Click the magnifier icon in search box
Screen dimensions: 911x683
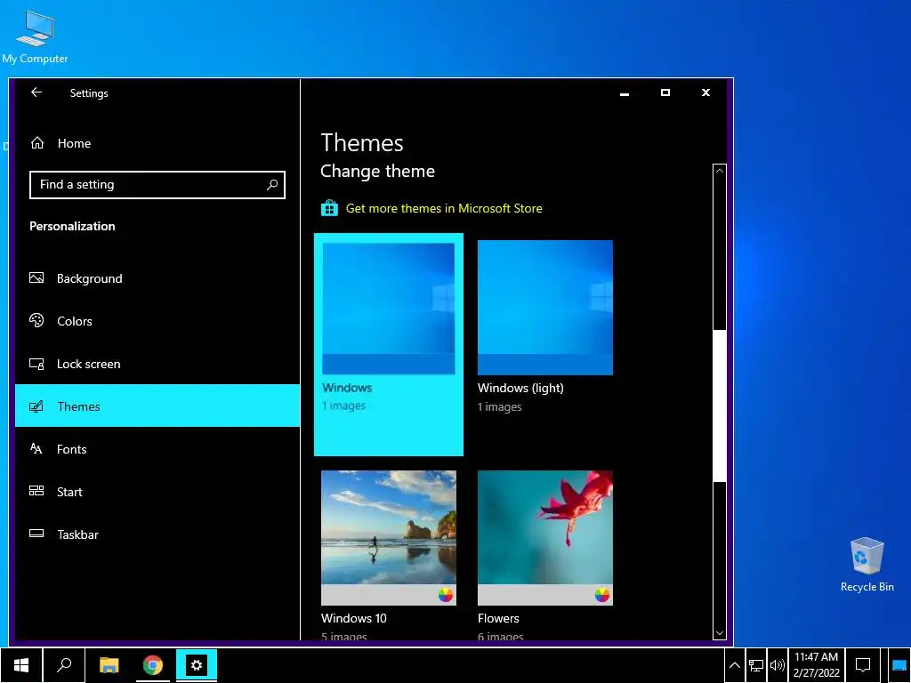[x=272, y=185]
